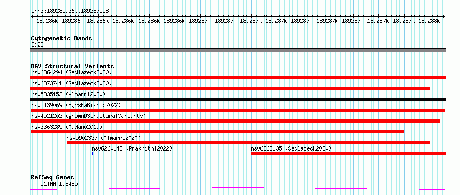Select the gray 3q28 cytogenetic band bar

(x=238, y=50)
